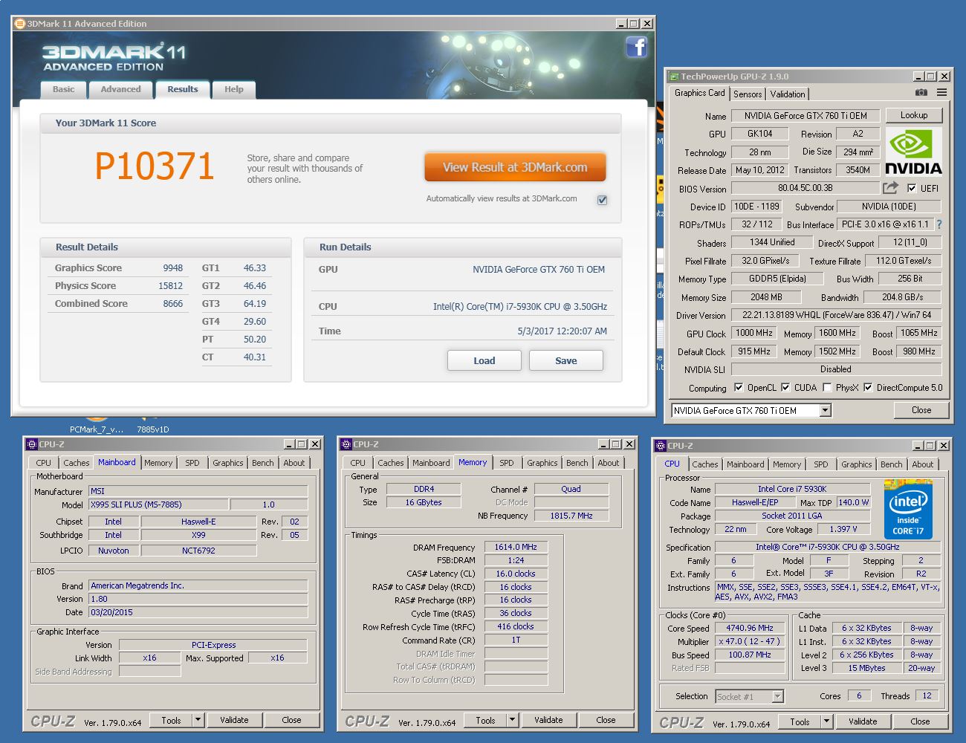Open the 7885v1D desktop shortcut
Viewport: 966px width, 743px height.
click(x=152, y=424)
